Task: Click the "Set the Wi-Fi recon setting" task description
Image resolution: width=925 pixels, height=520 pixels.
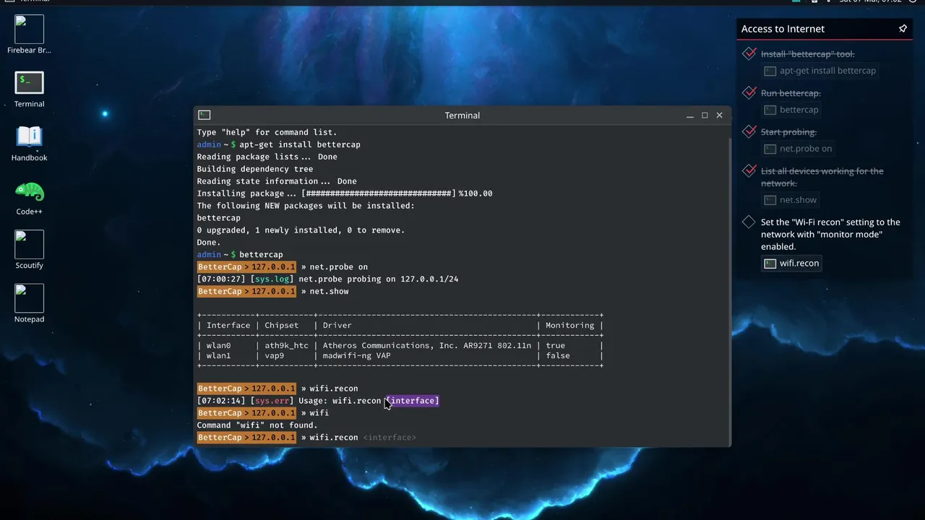Action: [830, 234]
